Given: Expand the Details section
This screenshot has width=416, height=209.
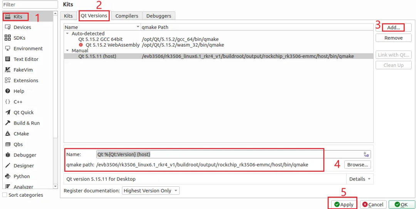Looking at the screenshot, I should click(360, 179).
